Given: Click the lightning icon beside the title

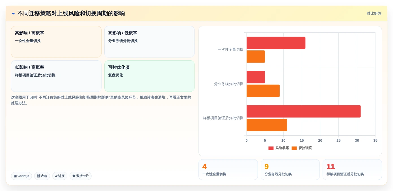Looking at the screenshot, I should pos(13,14).
